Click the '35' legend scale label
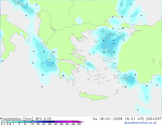 pos(61,124)
